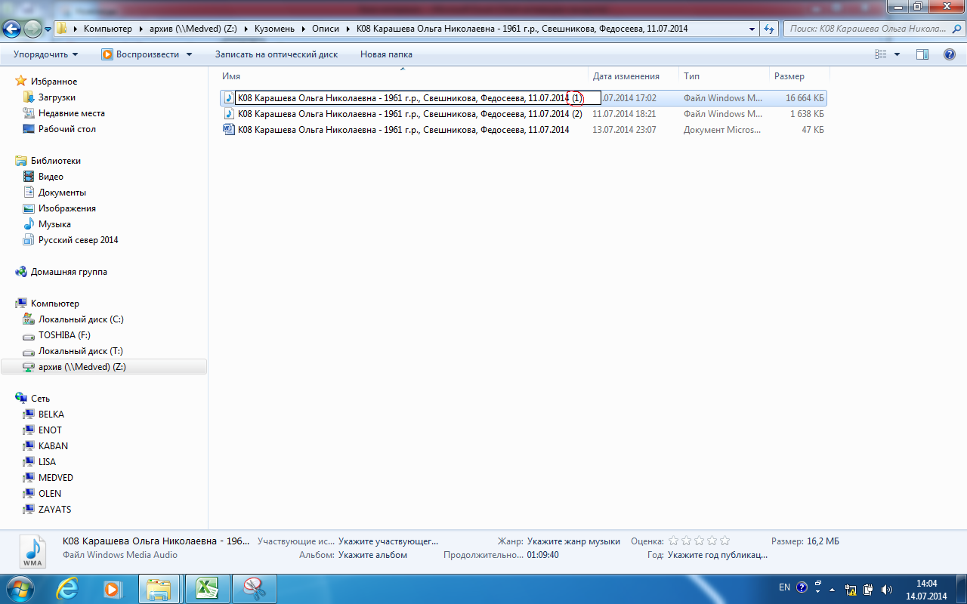Open the Упорядочить dropdown menu
Viewport: 967px width, 604px height.
click(45, 54)
